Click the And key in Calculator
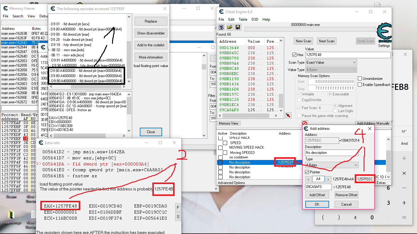Screen dimensions: 417x234 [404, 143]
